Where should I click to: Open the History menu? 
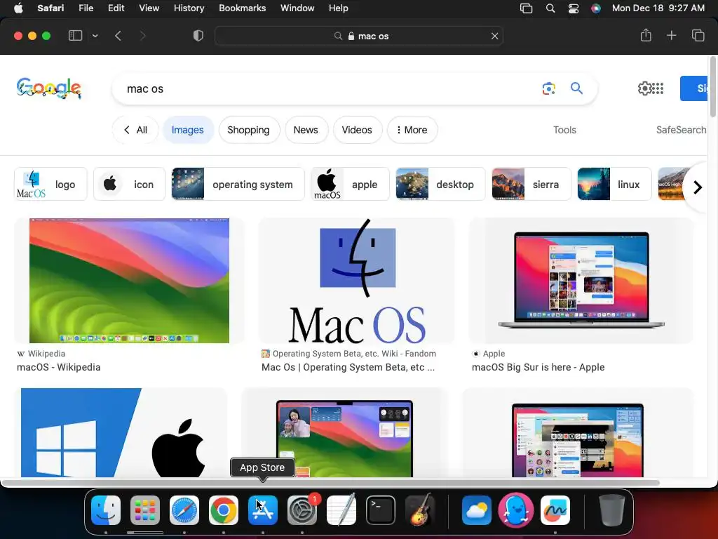189,8
